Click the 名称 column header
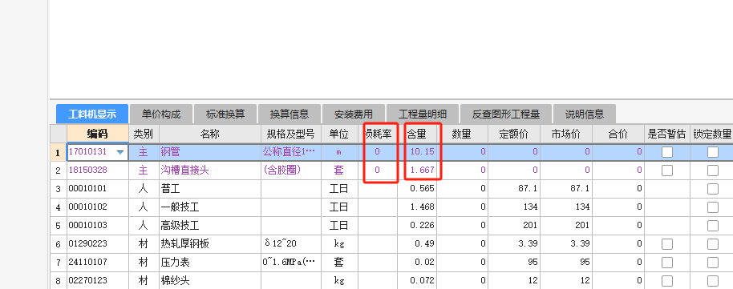This screenshot has height=289, width=733. pos(210,134)
